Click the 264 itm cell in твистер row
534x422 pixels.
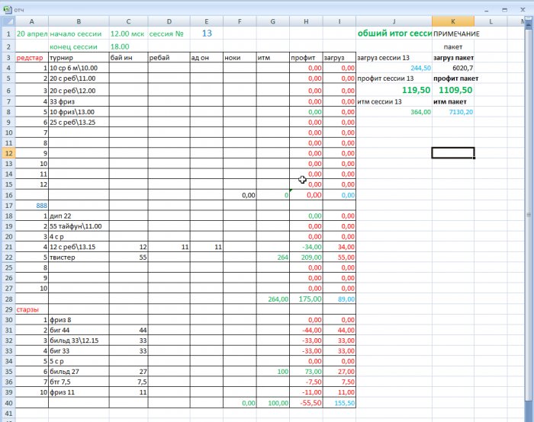click(x=273, y=257)
